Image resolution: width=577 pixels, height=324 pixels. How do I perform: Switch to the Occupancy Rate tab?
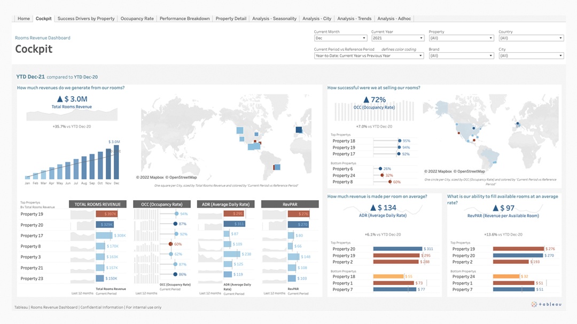coord(137,19)
